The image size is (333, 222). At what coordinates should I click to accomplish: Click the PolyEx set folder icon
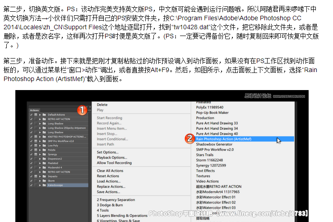click(x=44, y=150)
